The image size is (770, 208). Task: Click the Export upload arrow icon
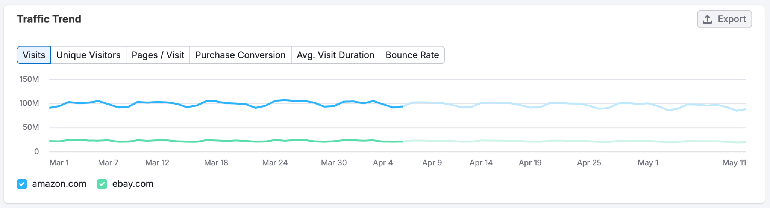707,19
